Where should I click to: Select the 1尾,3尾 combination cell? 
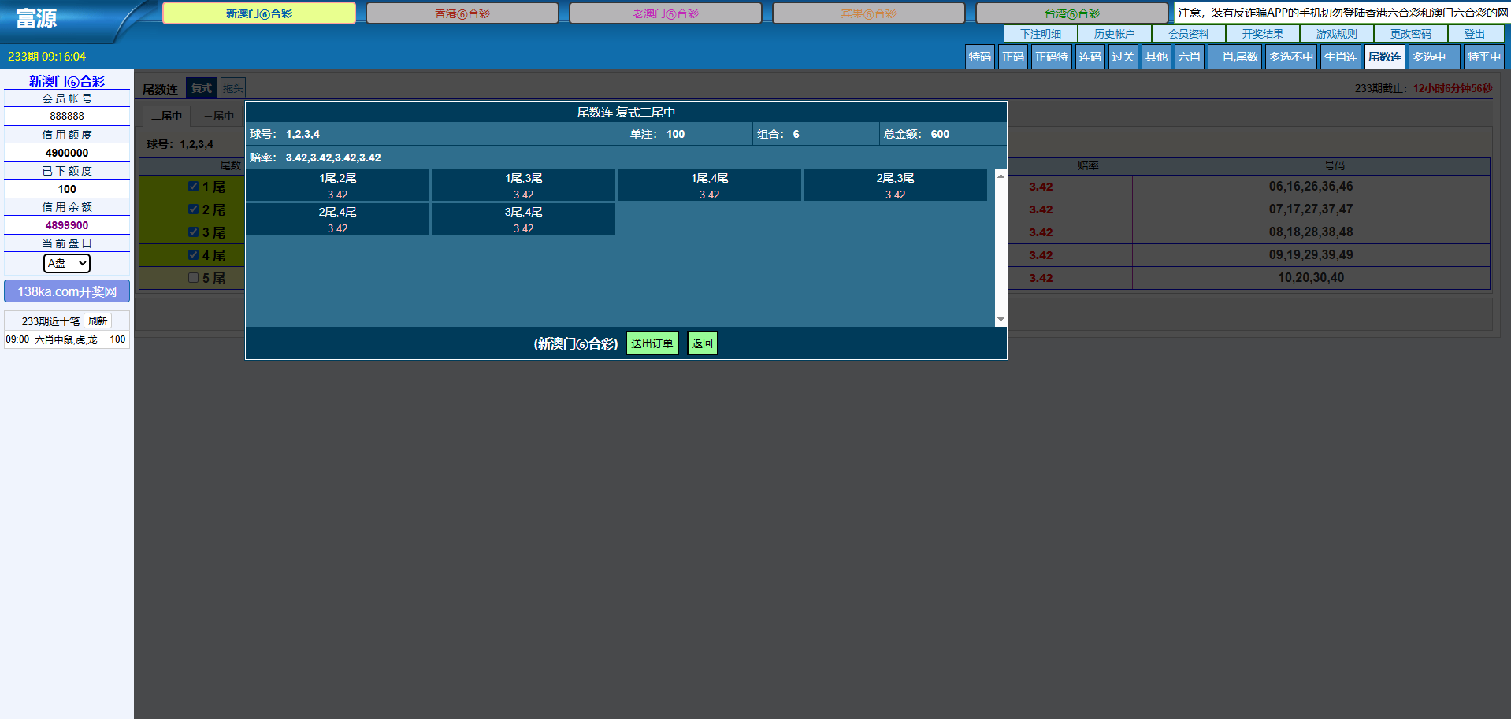click(524, 186)
